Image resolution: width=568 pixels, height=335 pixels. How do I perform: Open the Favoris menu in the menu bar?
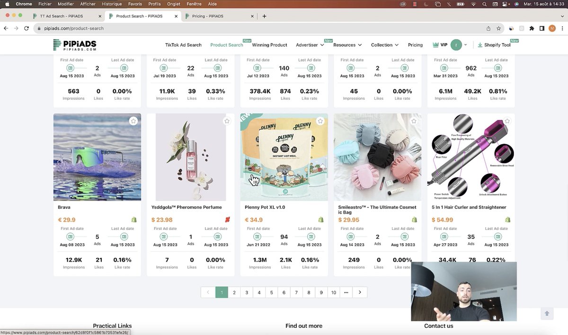coord(135,4)
